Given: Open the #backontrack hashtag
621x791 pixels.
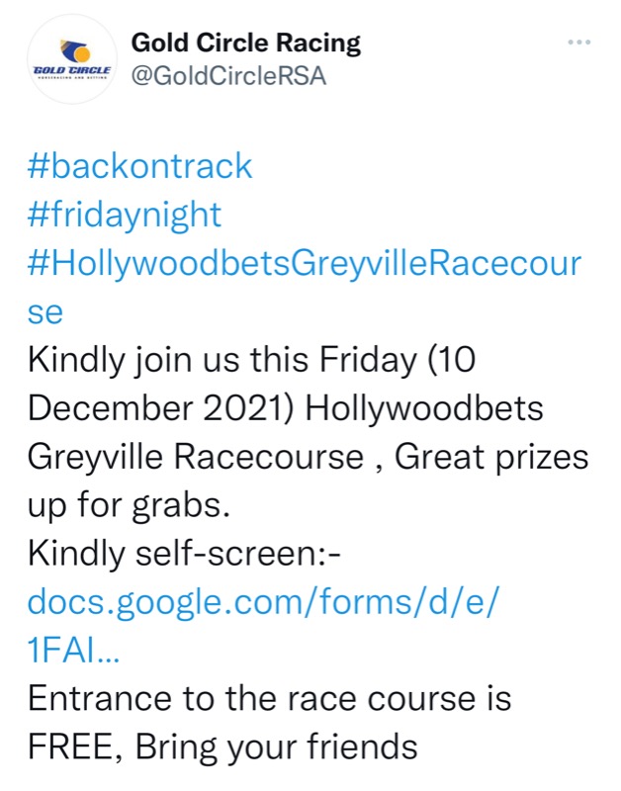Looking at the screenshot, I should click(139, 165).
